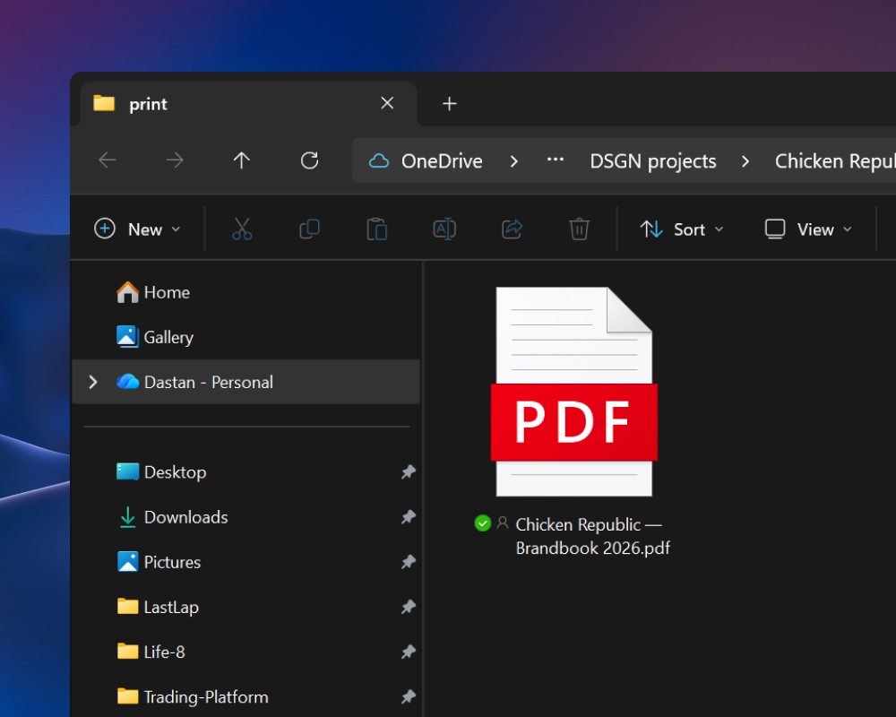Click the pin icon next to Pictures
This screenshot has width=896, height=717.
tap(408, 562)
